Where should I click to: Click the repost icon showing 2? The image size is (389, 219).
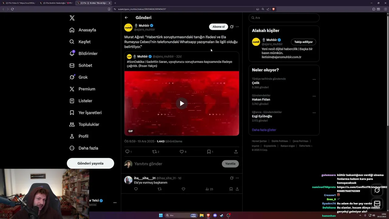154,151
